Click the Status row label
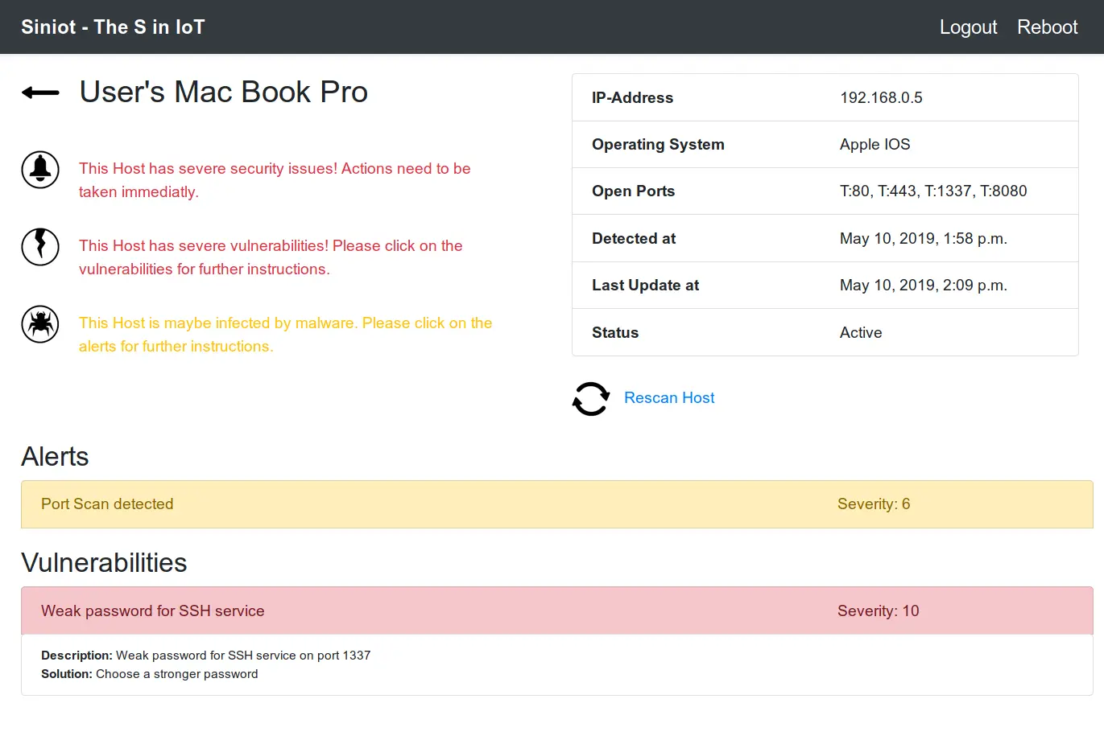This screenshot has width=1104, height=740. 615,332
